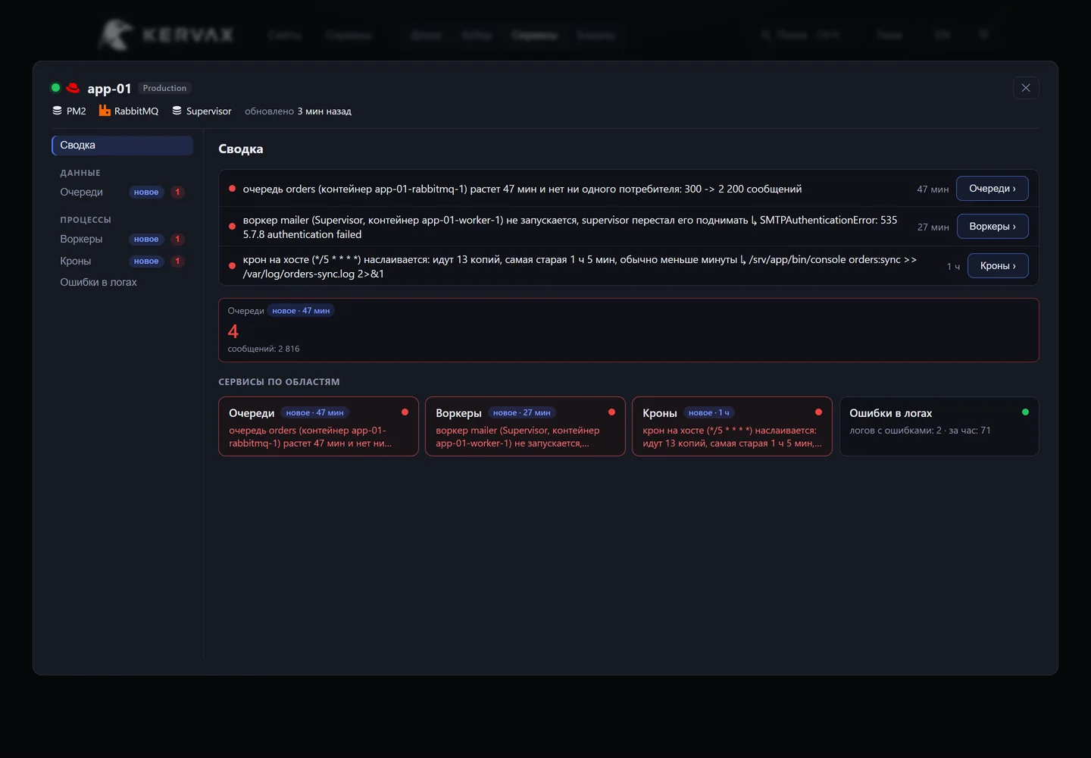Open the Очереди card under Сервисы по областям
This screenshot has height=758, width=1091.
pyautogui.click(x=318, y=427)
